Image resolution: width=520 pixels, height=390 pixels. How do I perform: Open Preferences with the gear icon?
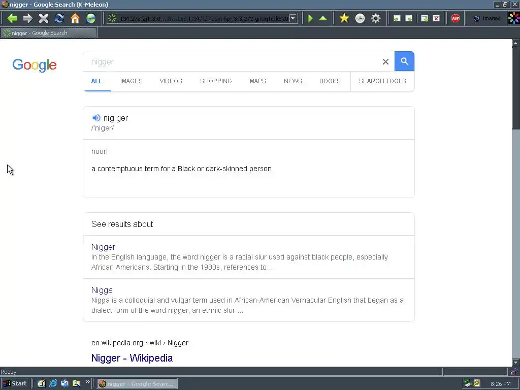(376, 18)
